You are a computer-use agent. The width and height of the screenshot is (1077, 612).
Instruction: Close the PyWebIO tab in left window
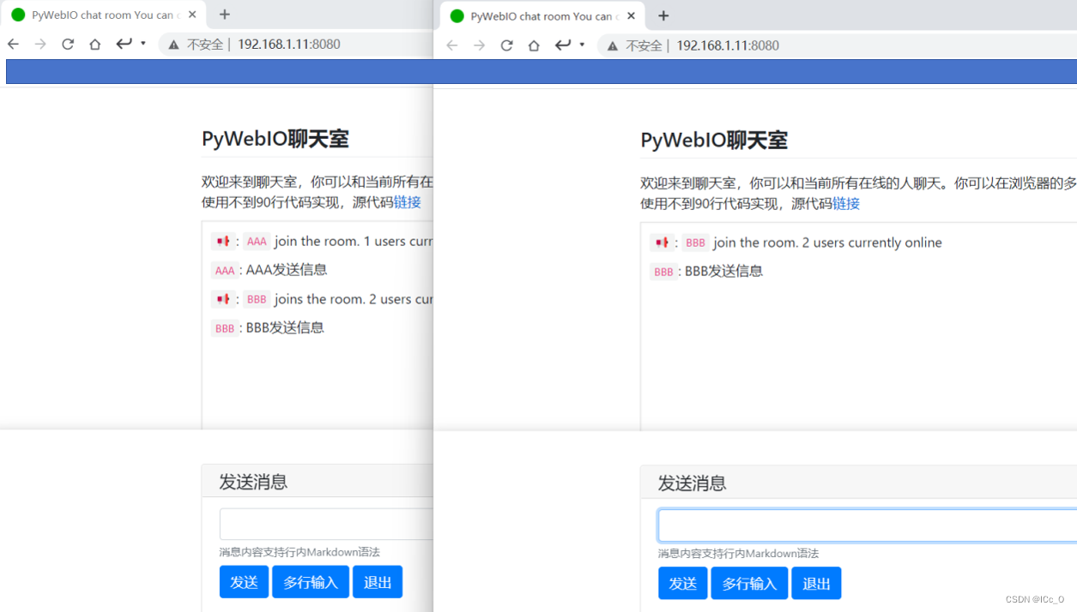point(192,15)
